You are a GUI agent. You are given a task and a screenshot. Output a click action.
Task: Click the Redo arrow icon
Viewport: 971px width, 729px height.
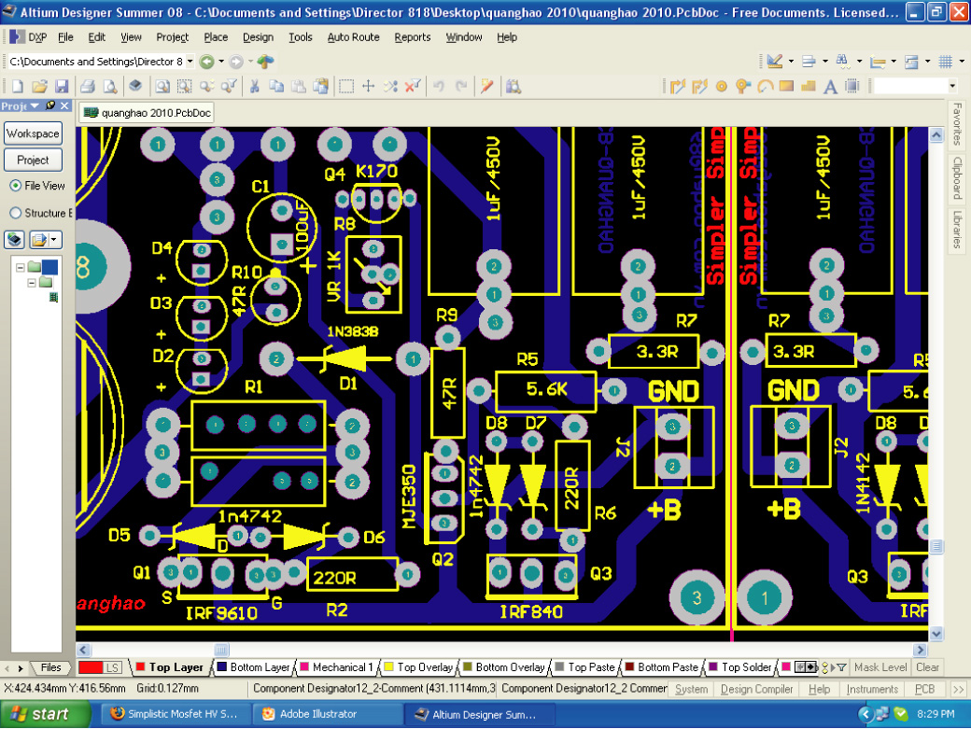point(460,87)
